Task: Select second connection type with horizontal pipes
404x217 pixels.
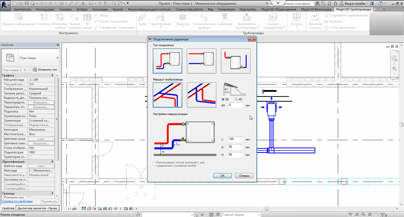Action: pyautogui.click(x=202, y=61)
